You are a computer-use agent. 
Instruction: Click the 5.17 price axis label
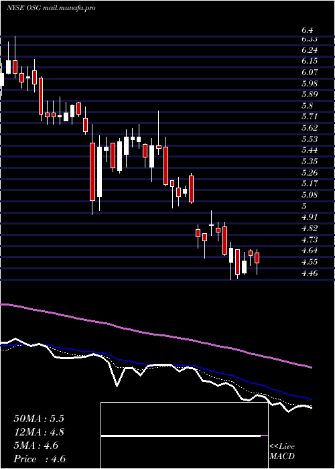coord(310,184)
